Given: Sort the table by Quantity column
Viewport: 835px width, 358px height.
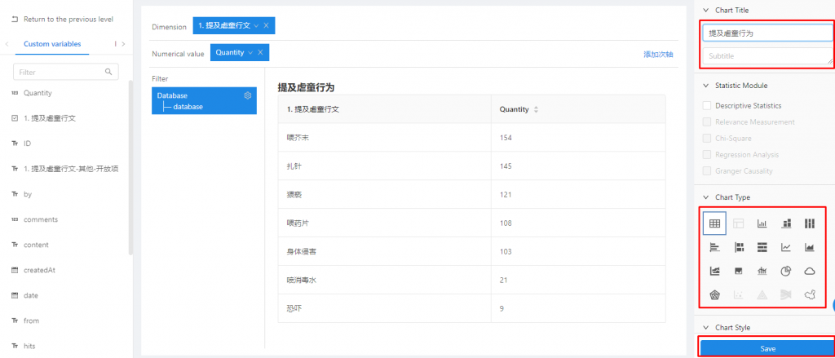Looking at the screenshot, I should 537,109.
